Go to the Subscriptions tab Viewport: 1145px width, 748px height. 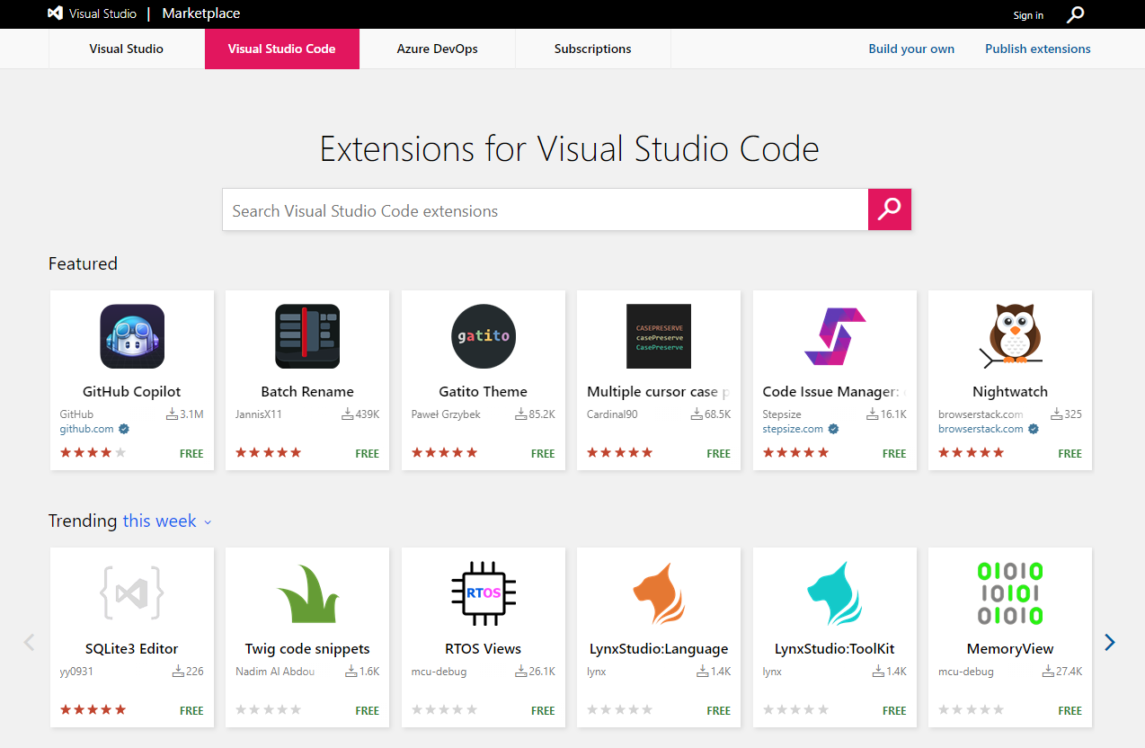pos(593,49)
